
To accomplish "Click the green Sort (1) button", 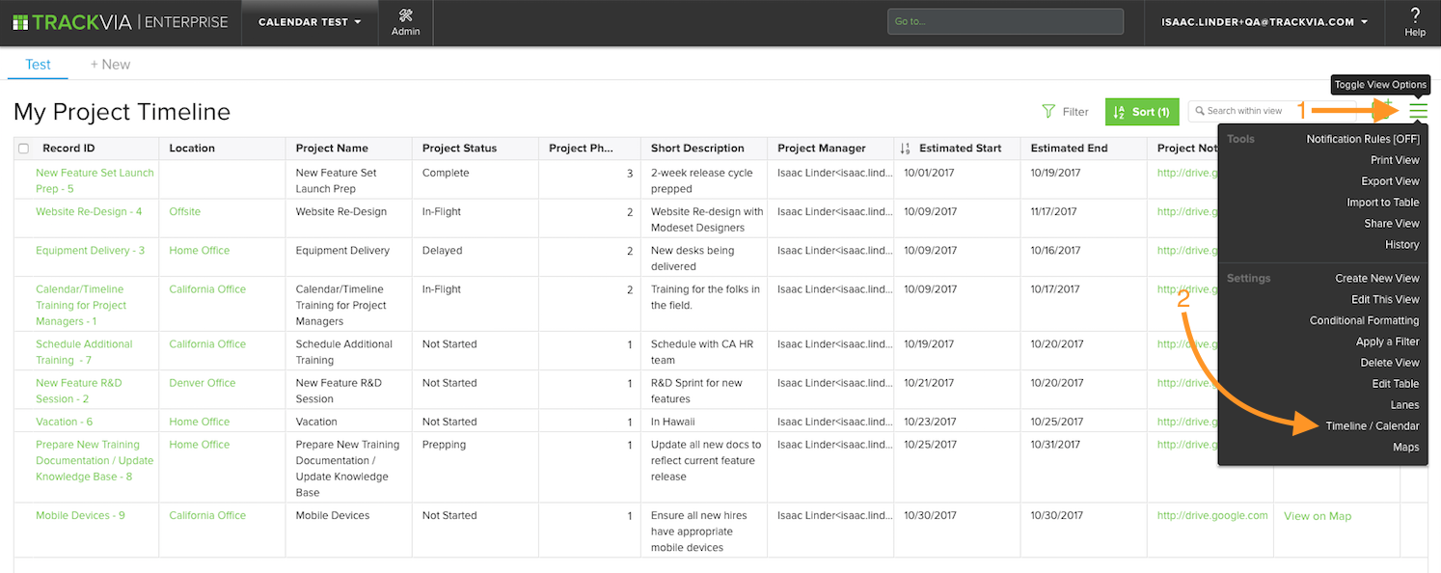I will coord(1142,112).
